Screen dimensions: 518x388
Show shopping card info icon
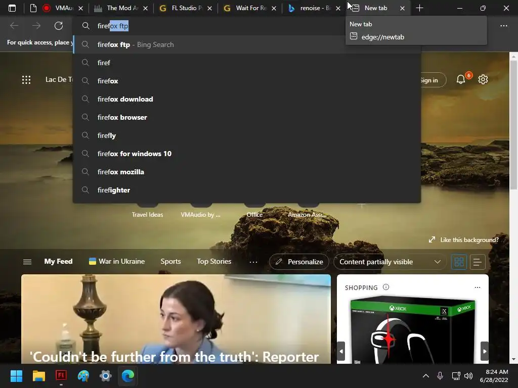[x=386, y=287]
